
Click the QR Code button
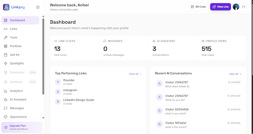click(198, 7)
